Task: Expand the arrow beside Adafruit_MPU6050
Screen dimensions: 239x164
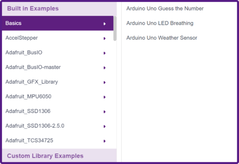Action: coord(105,97)
